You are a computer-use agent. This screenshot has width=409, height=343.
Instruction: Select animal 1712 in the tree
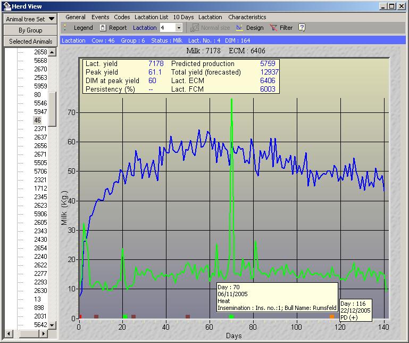40,189
